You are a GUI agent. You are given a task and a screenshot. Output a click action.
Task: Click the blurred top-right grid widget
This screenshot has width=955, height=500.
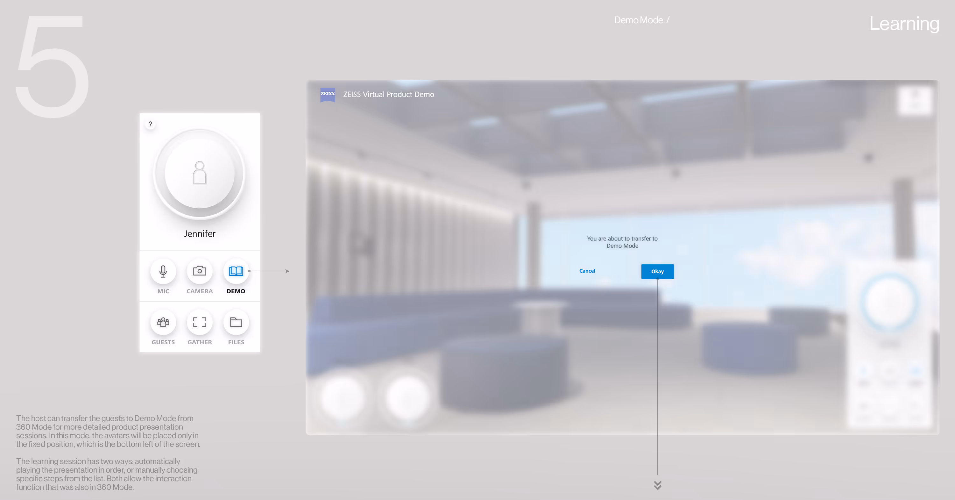coord(915,101)
